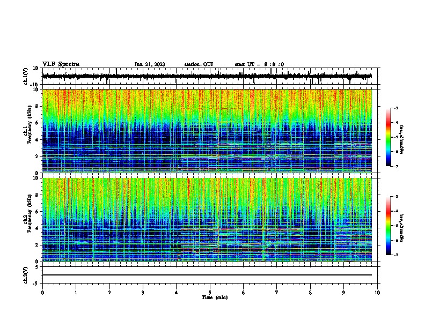Click the time axis tick label "3"
Viewport: 425px width, 328px height.
(x=143, y=293)
